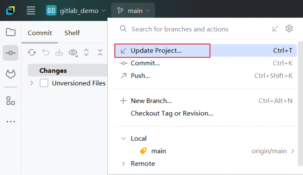Open the Project folder tool window

[11, 32]
